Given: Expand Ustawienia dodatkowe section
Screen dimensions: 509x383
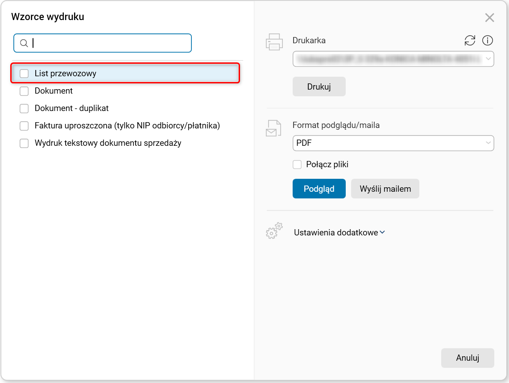Looking at the screenshot, I should coord(339,233).
